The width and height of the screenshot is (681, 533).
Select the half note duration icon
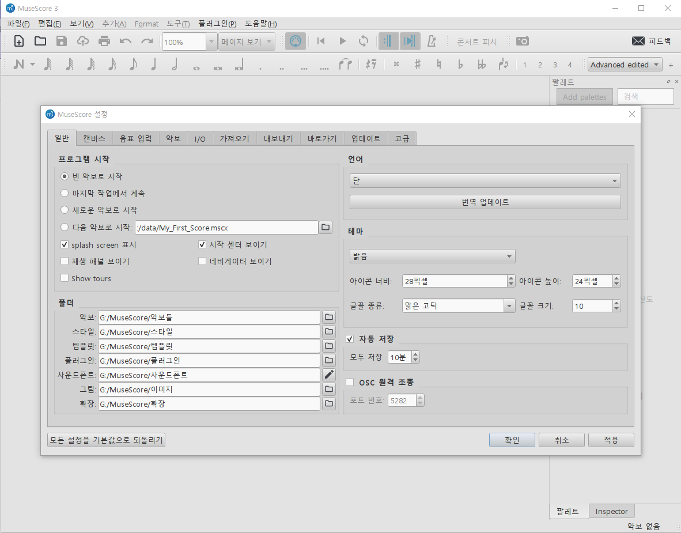(x=175, y=65)
